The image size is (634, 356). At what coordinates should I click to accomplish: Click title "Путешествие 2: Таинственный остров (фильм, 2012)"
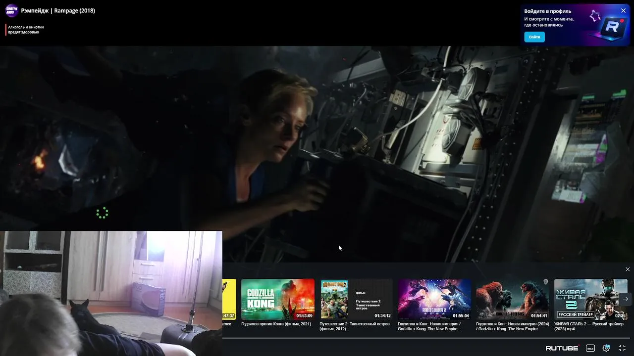[x=355, y=326]
